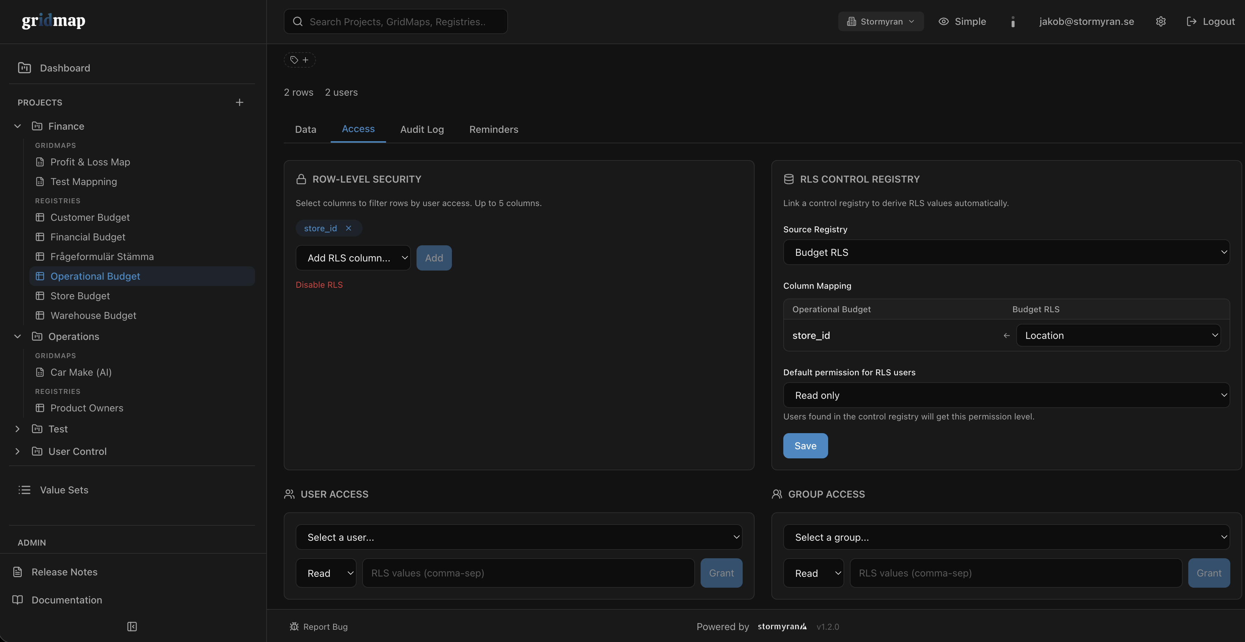This screenshot has width=1245, height=642.
Task: Expand the Test project chevron
Action: [18, 429]
